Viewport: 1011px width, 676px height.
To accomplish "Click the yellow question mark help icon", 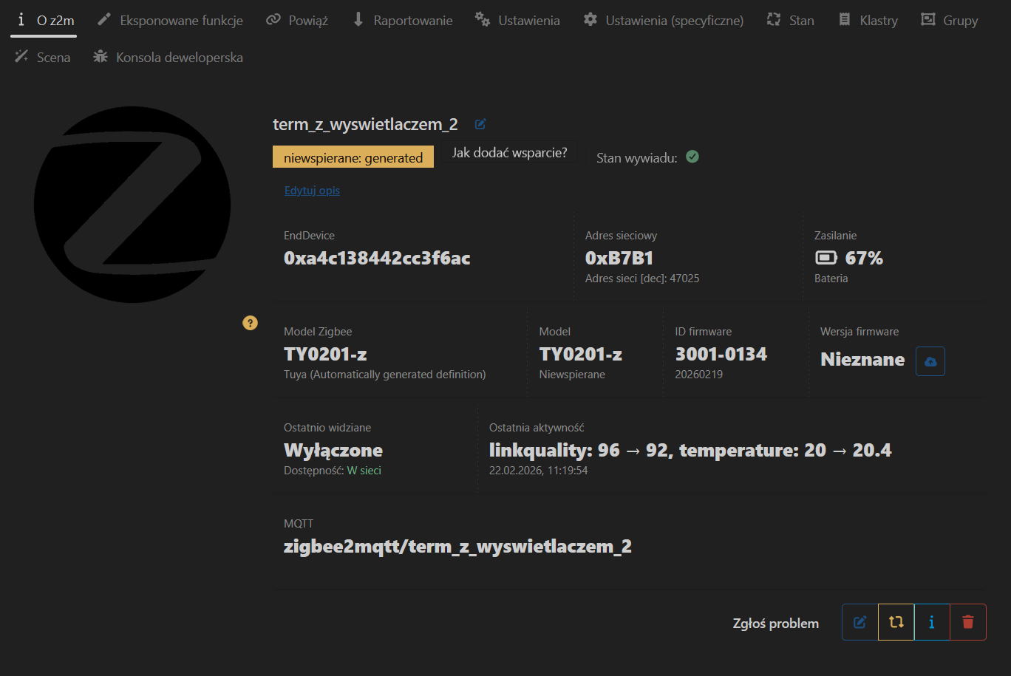I will tap(251, 323).
